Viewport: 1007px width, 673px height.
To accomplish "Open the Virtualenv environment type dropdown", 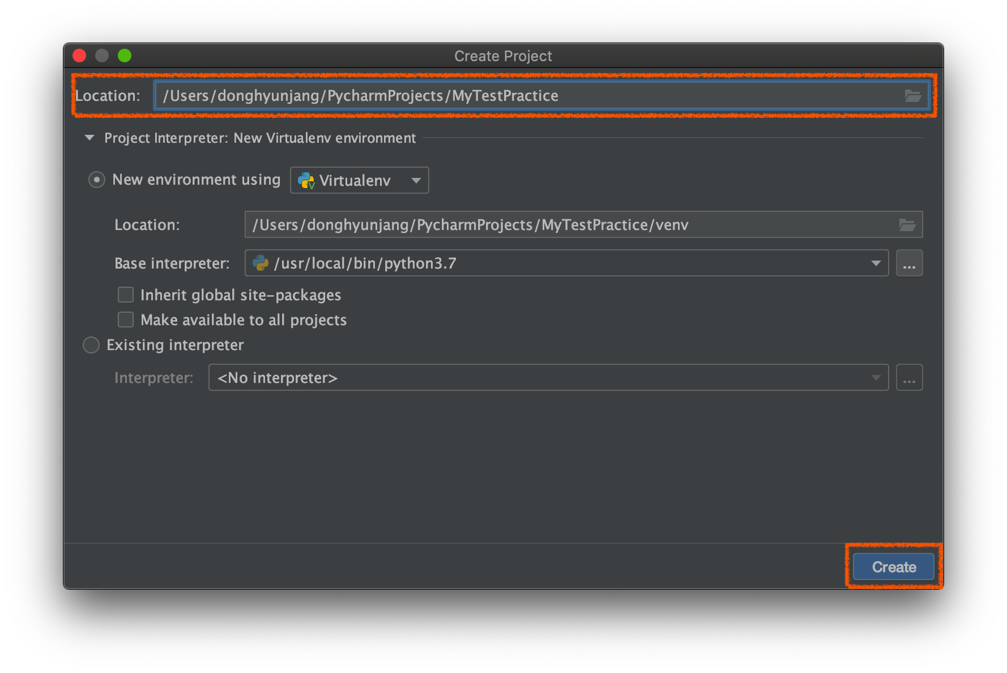I will (x=360, y=180).
